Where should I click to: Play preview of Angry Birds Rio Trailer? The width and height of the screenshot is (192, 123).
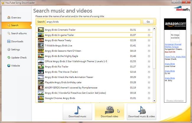(x=149, y=67)
